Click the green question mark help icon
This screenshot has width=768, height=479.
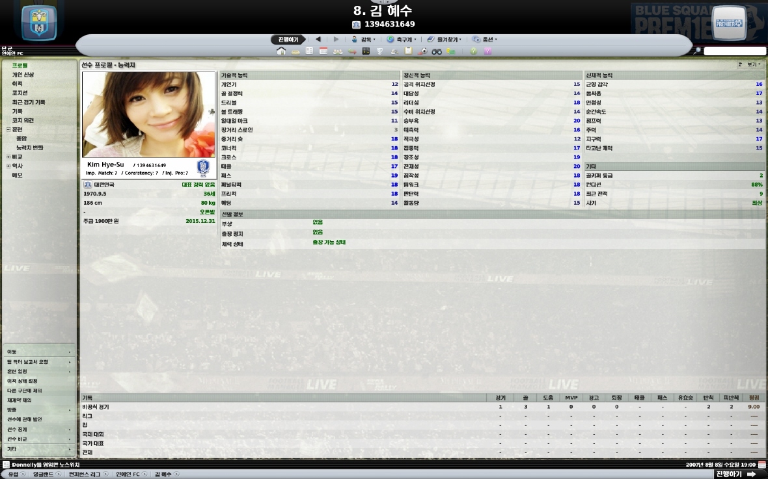click(x=473, y=51)
